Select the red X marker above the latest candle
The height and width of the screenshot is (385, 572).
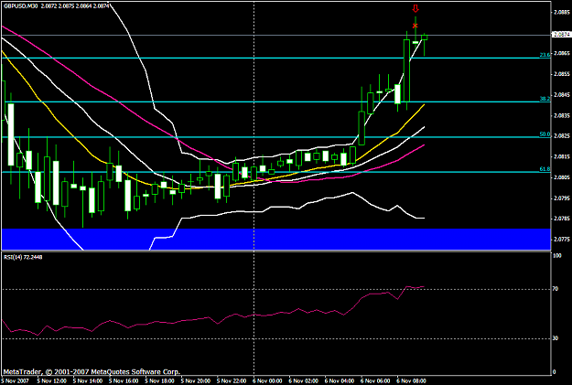(416, 26)
